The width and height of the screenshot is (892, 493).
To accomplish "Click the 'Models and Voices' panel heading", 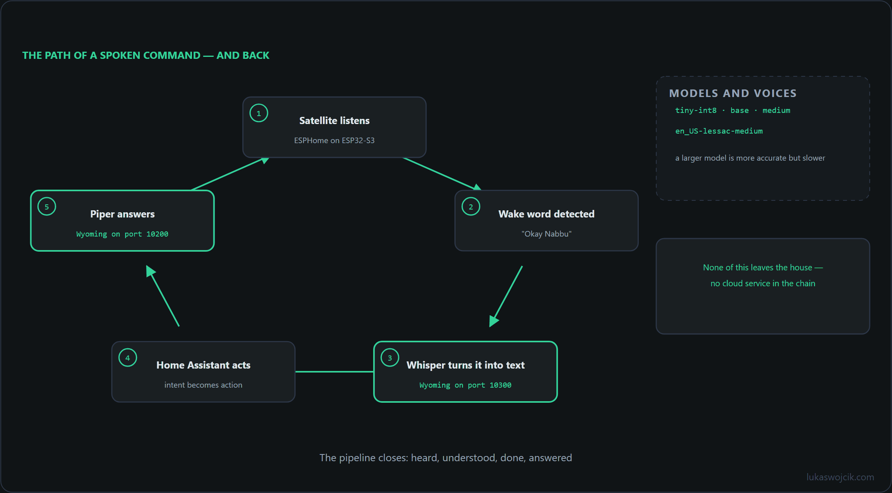I will [733, 93].
